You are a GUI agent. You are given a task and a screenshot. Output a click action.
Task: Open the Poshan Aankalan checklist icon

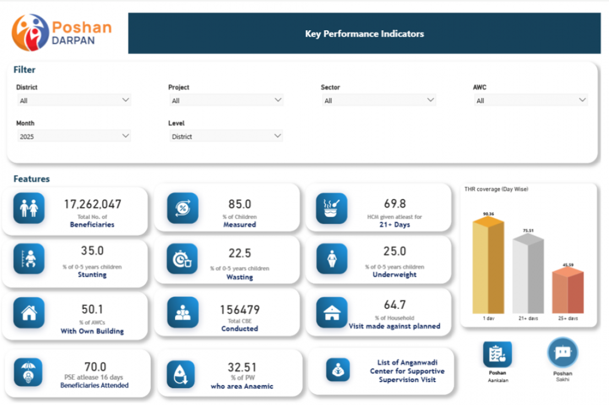(x=497, y=354)
